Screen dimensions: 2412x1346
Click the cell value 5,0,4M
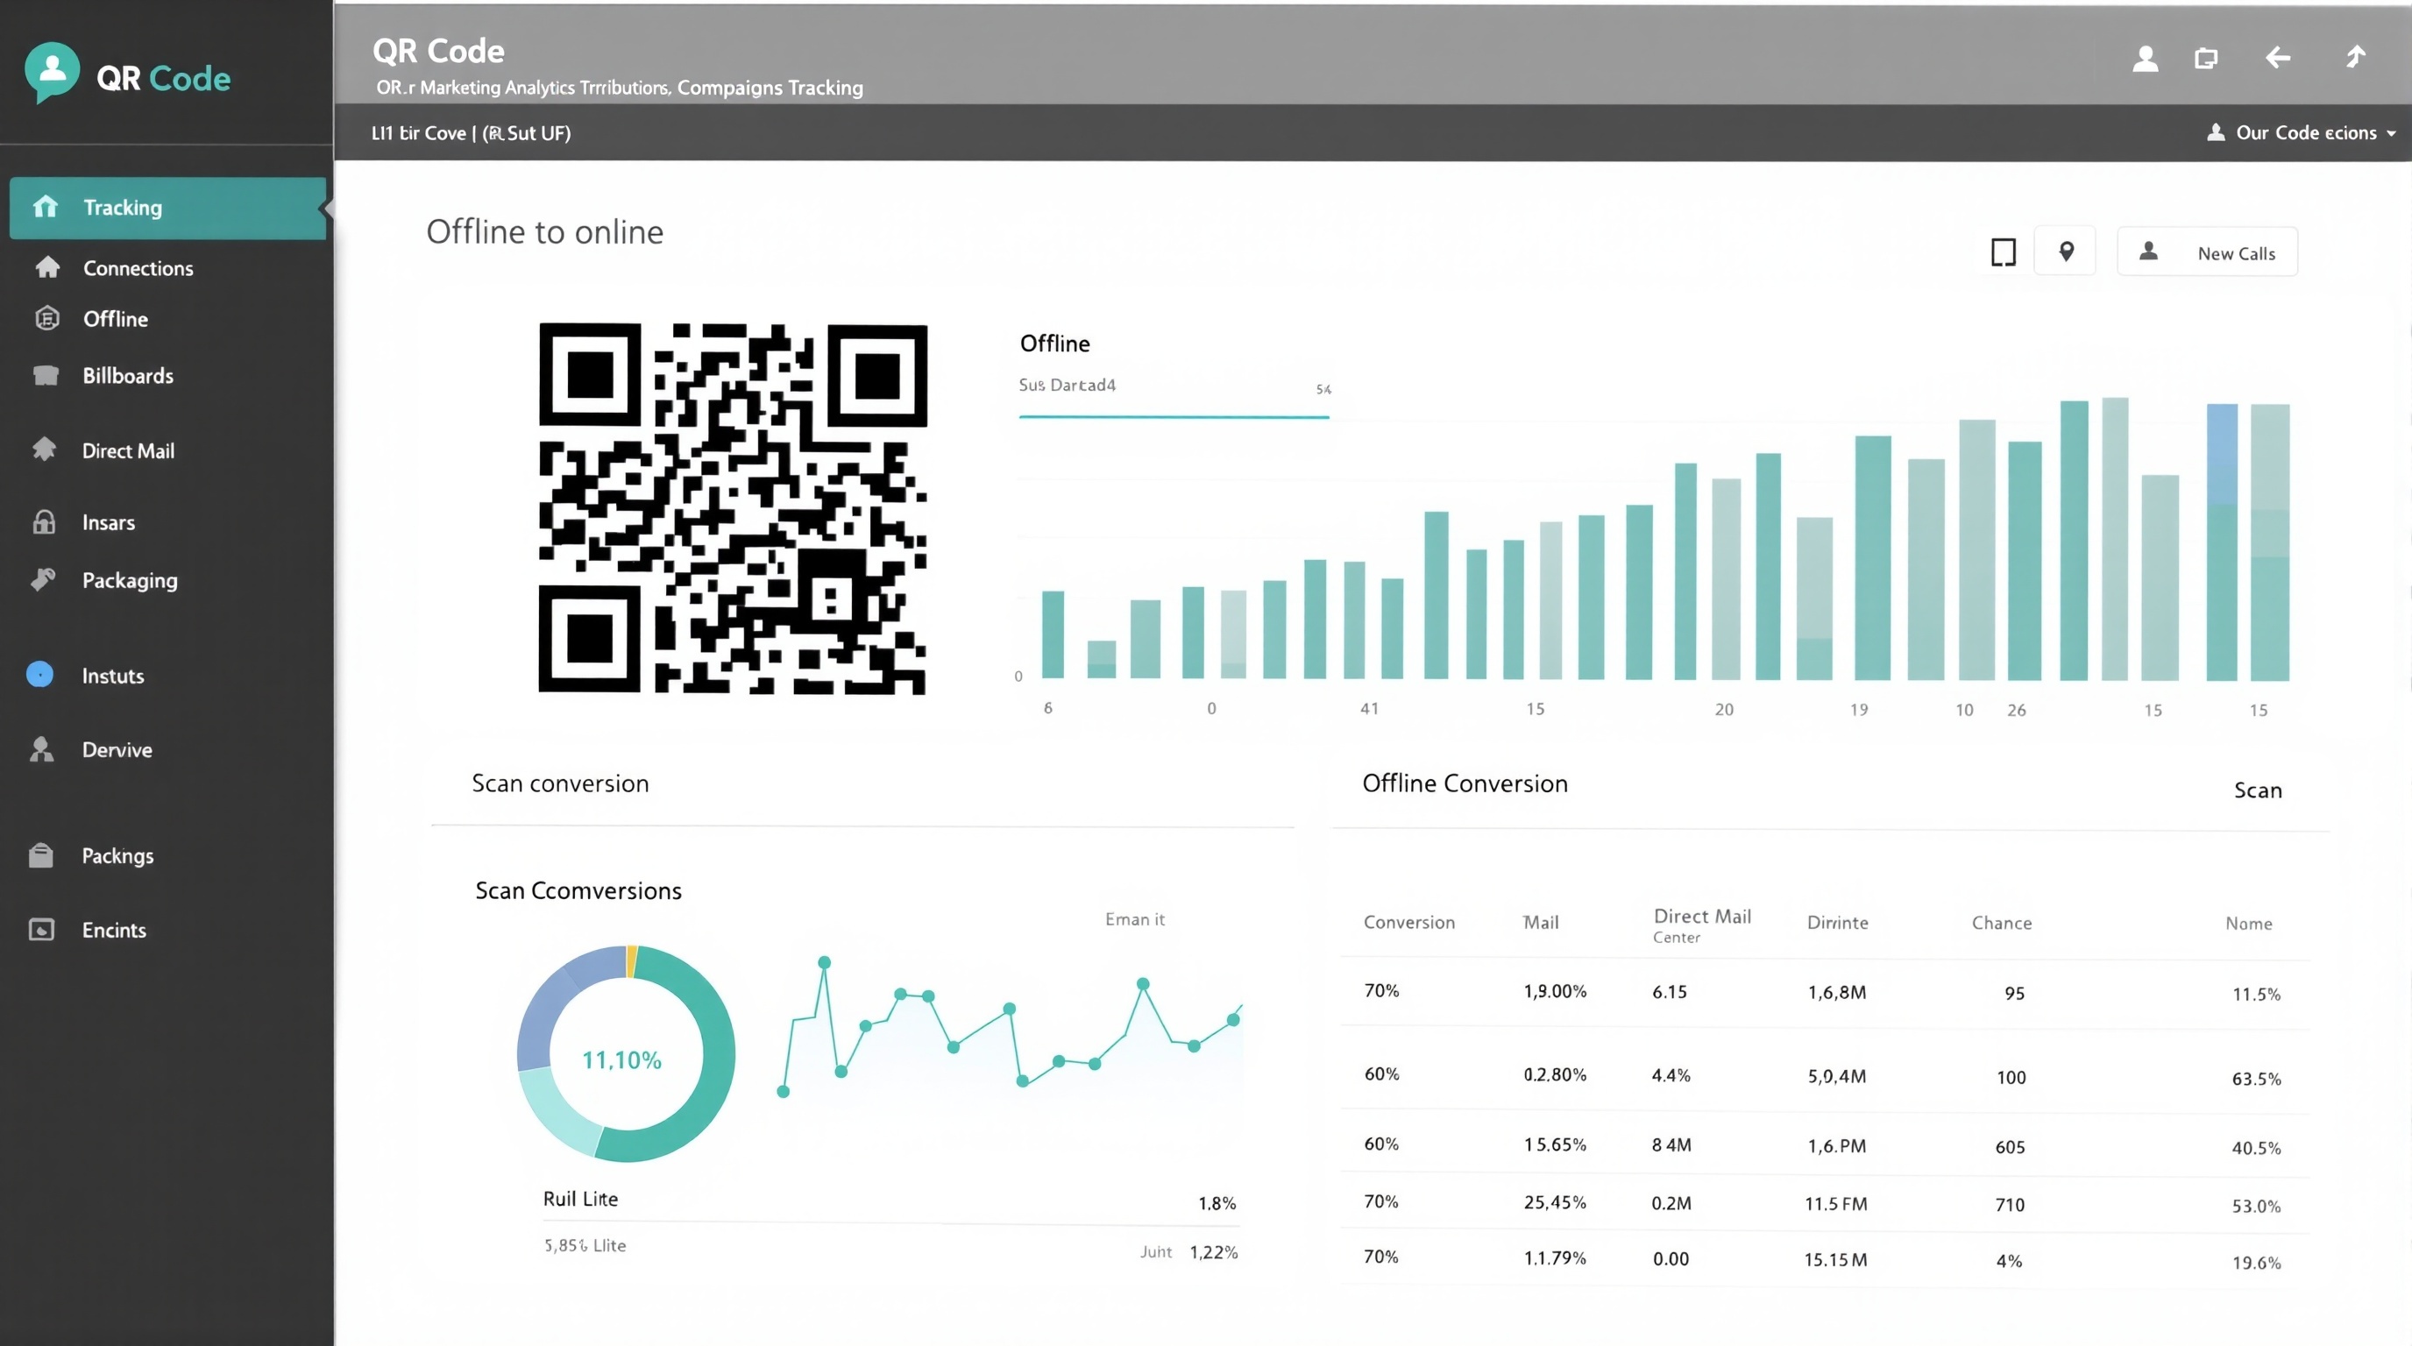(x=1836, y=1076)
